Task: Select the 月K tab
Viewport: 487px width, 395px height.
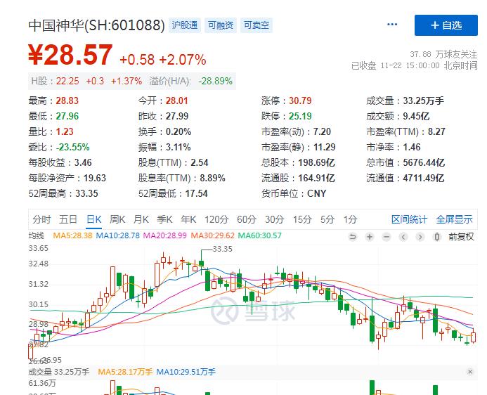Action: point(141,219)
